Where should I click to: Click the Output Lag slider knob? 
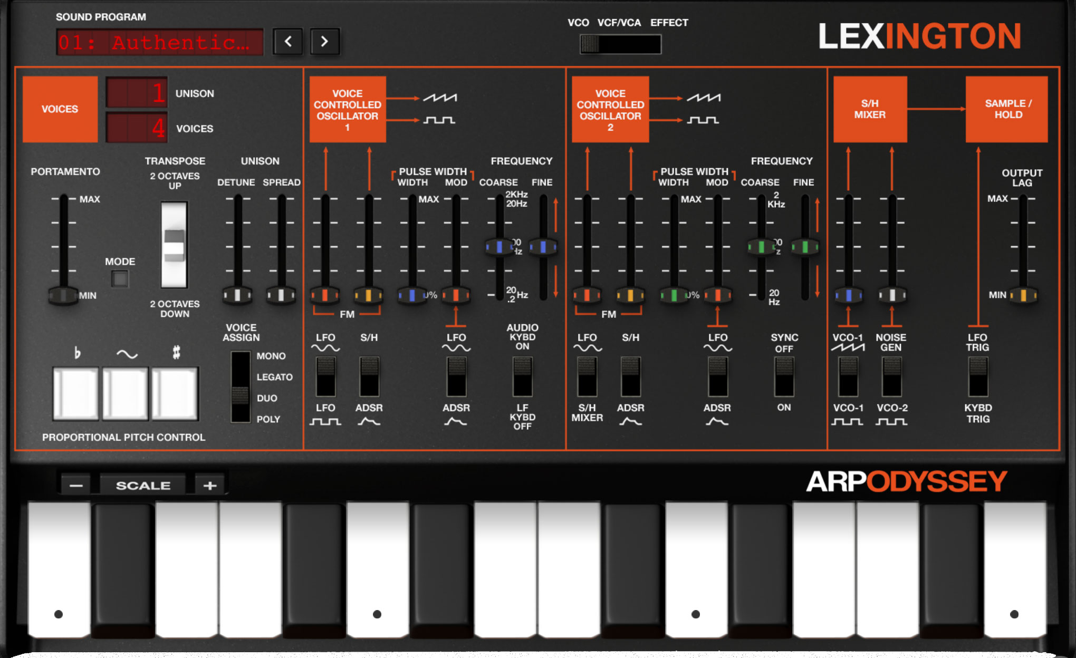1023,295
